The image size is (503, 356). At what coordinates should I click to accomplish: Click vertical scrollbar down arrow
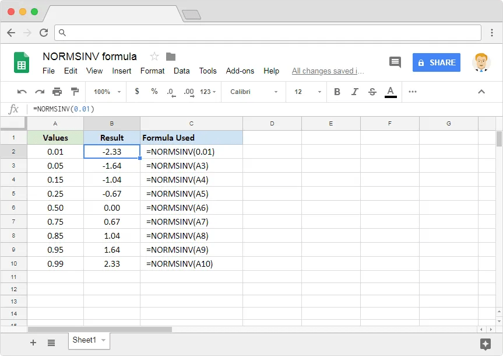click(x=499, y=321)
